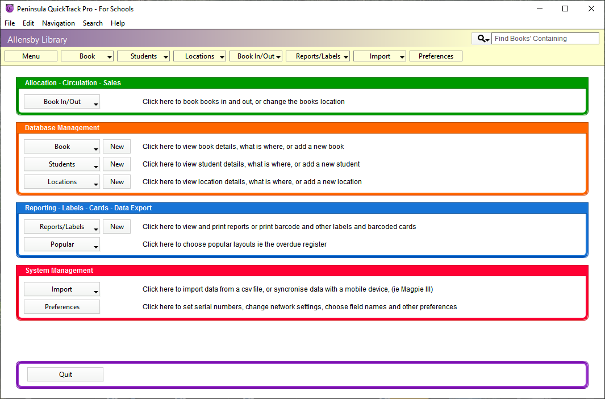Screen dimensions: 605x399
Task: Open the Navigation menu
Action: pos(59,23)
